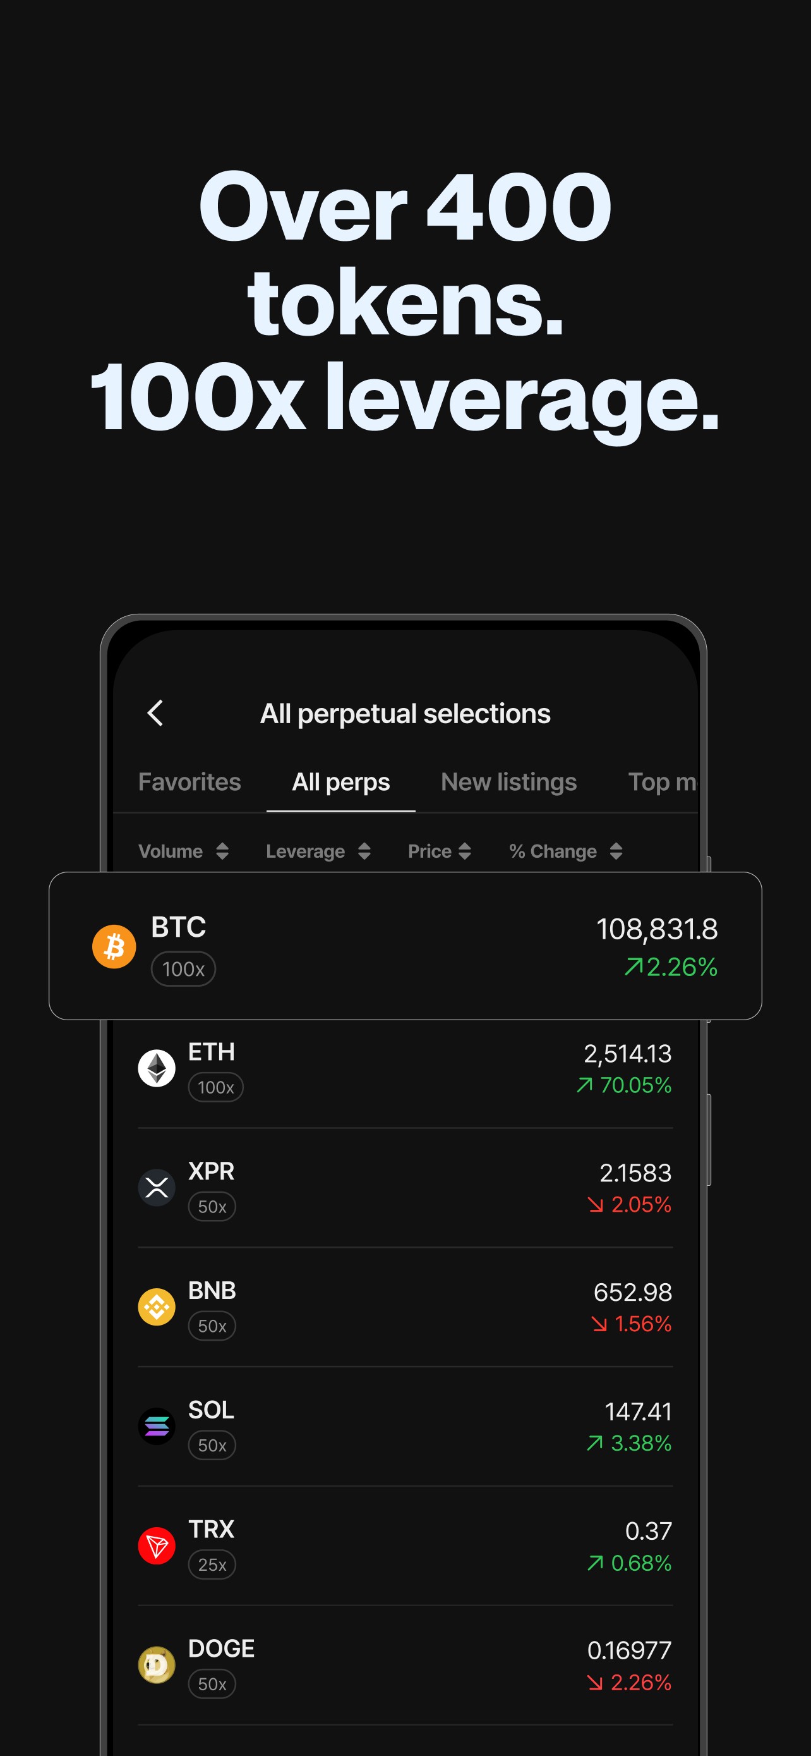This screenshot has height=1756, width=811.
Task: Tap the BNB coin icon
Action: click(157, 1307)
